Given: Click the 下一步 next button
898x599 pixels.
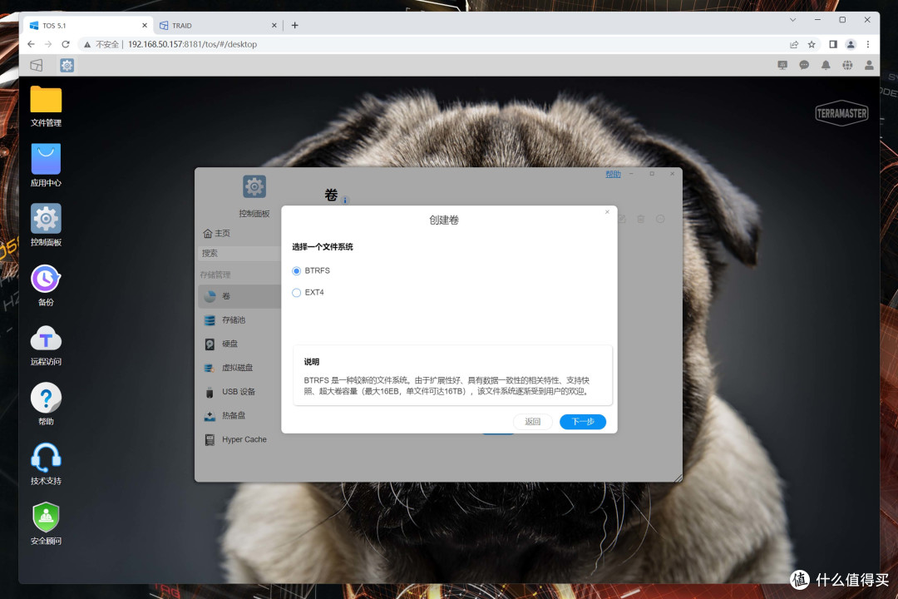Looking at the screenshot, I should click(x=582, y=421).
